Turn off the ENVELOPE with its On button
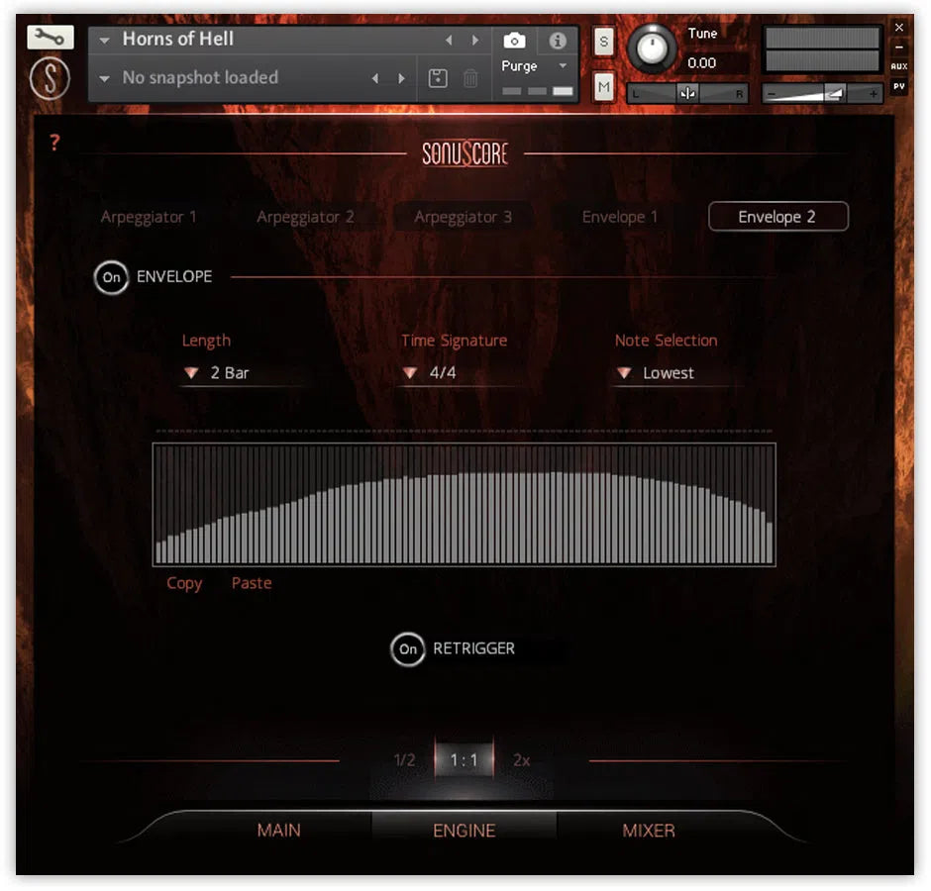This screenshot has width=931, height=891. click(112, 278)
